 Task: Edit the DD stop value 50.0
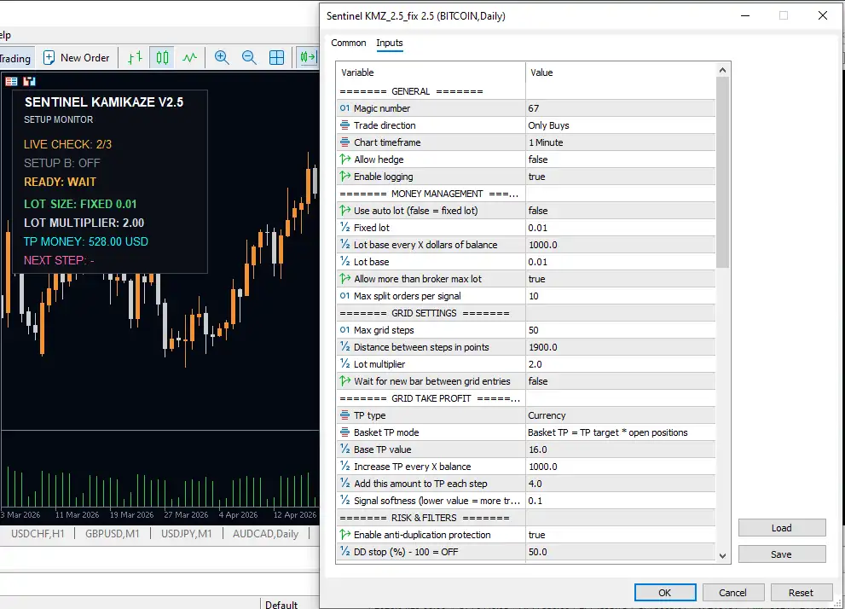click(x=620, y=552)
